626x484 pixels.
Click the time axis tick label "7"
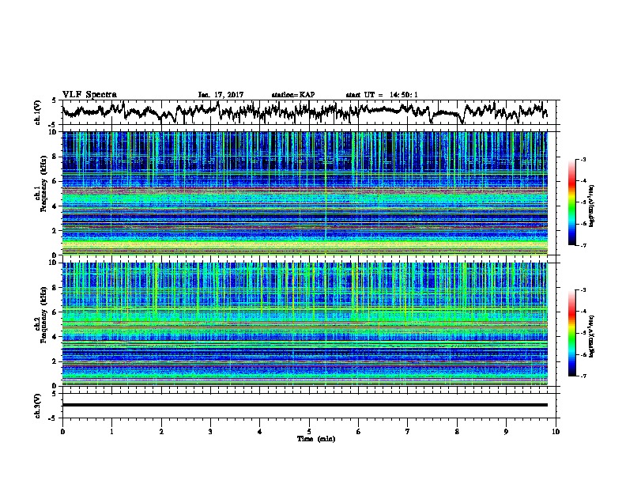point(408,432)
